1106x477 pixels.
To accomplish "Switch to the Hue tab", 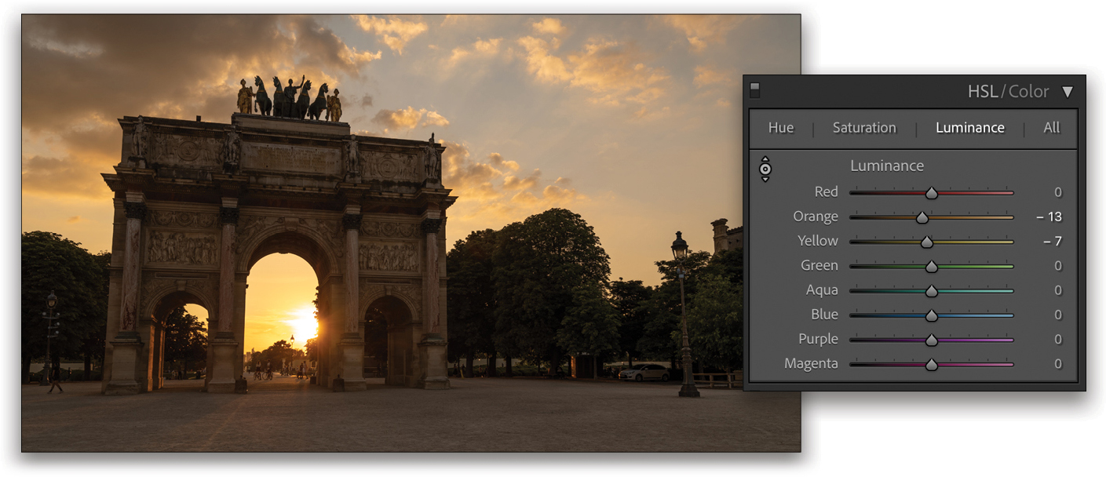I will [781, 127].
